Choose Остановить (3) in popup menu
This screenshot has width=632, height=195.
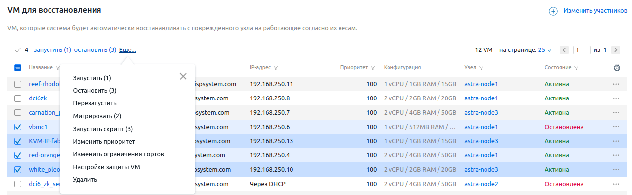click(x=95, y=91)
